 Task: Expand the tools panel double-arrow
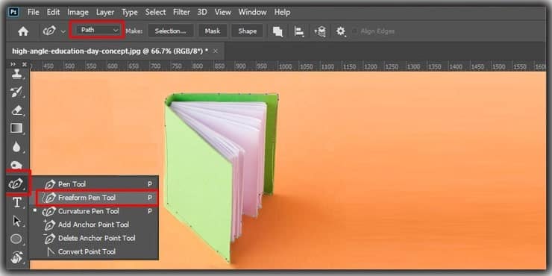pyautogui.click(x=13, y=64)
